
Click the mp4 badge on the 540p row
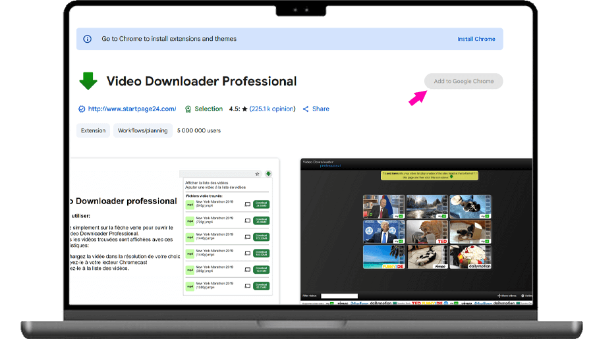click(x=190, y=205)
